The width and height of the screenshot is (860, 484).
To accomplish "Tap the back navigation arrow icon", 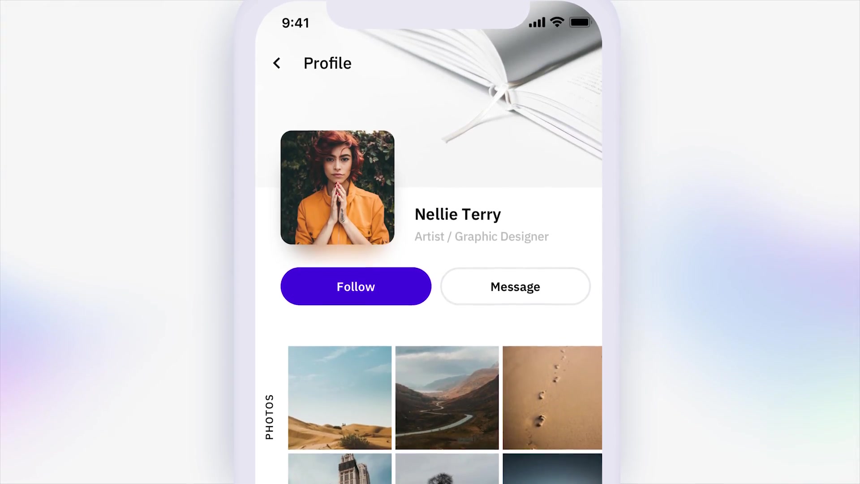I will 276,63.
